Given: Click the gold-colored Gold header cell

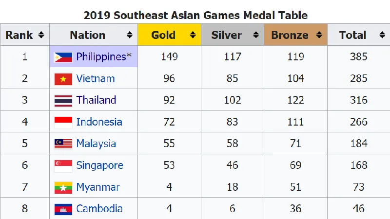Looking at the screenshot, I should pos(163,35).
